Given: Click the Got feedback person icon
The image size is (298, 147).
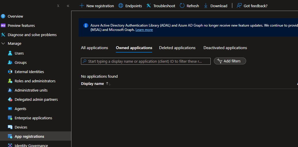Looking at the screenshot, I should 239,6.
